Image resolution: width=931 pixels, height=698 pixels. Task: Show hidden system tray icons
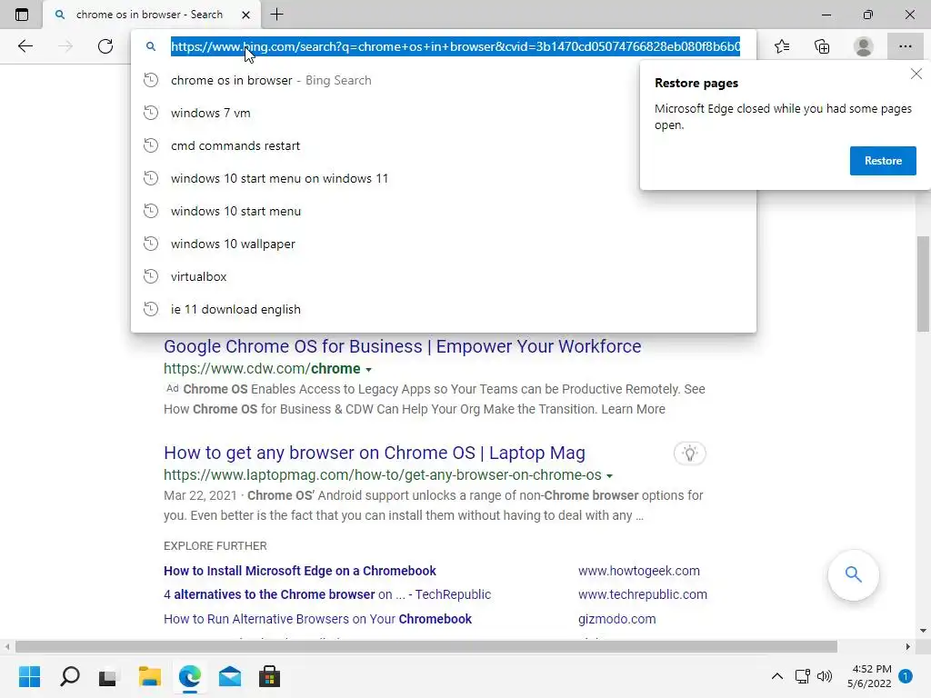coord(776,676)
